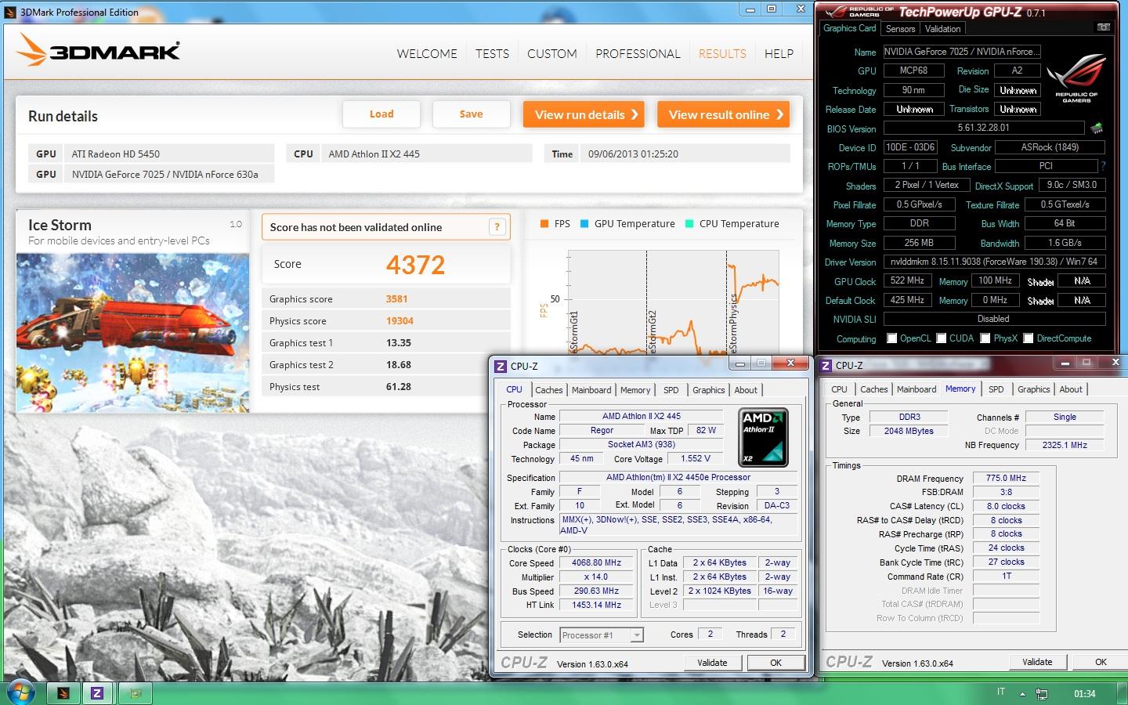Click the Physics score value 19304
The width and height of the screenshot is (1128, 705).
click(399, 321)
